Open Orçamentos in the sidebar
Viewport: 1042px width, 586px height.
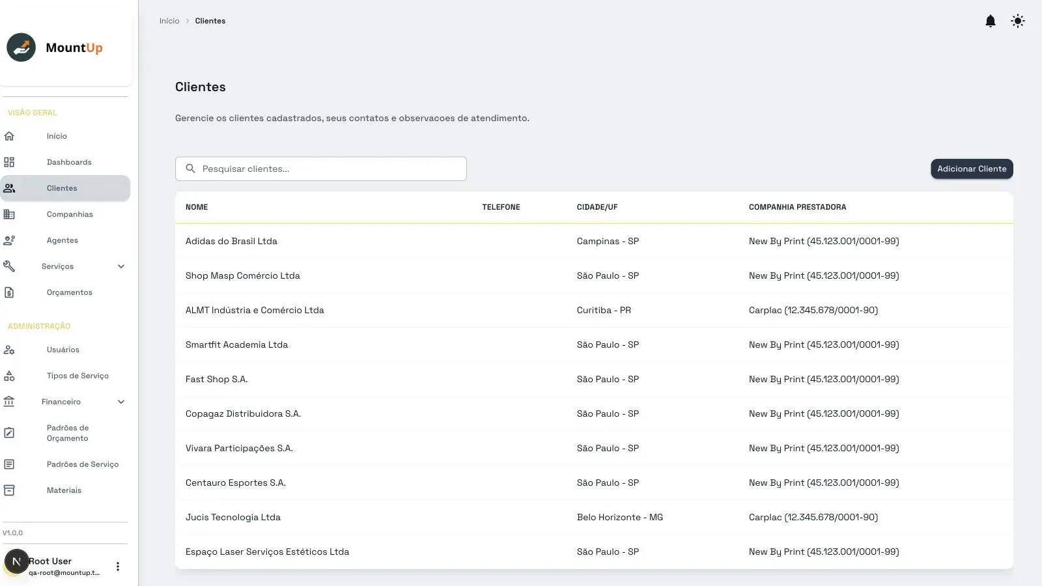[x=65, y=292]
